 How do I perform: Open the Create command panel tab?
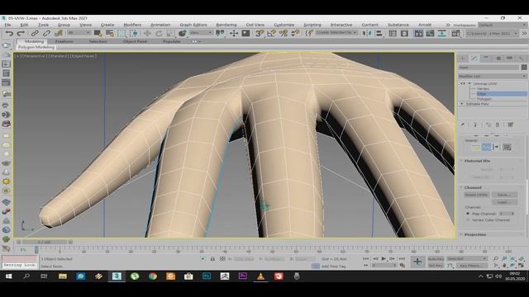coord(463,59)
